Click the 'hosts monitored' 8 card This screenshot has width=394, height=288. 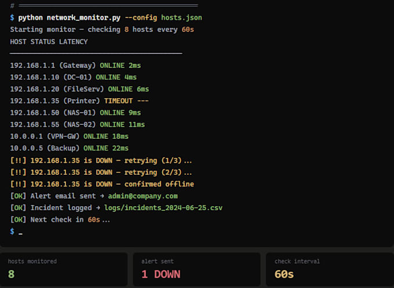[x=64, y=269]
